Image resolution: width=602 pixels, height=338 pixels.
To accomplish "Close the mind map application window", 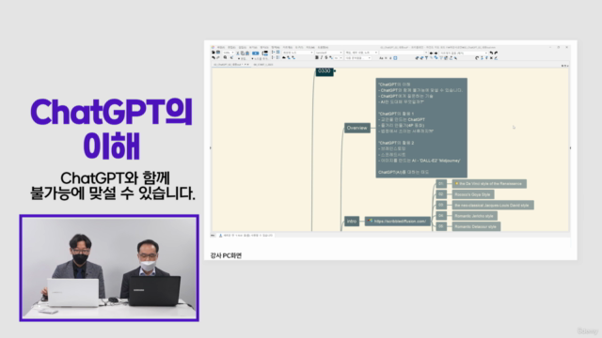I will point(566,47).
